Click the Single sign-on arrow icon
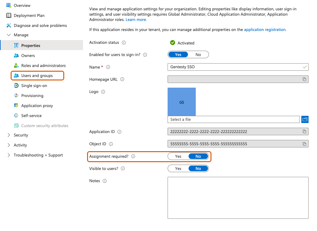Screen dimensions: 317x231 (16, 85)
